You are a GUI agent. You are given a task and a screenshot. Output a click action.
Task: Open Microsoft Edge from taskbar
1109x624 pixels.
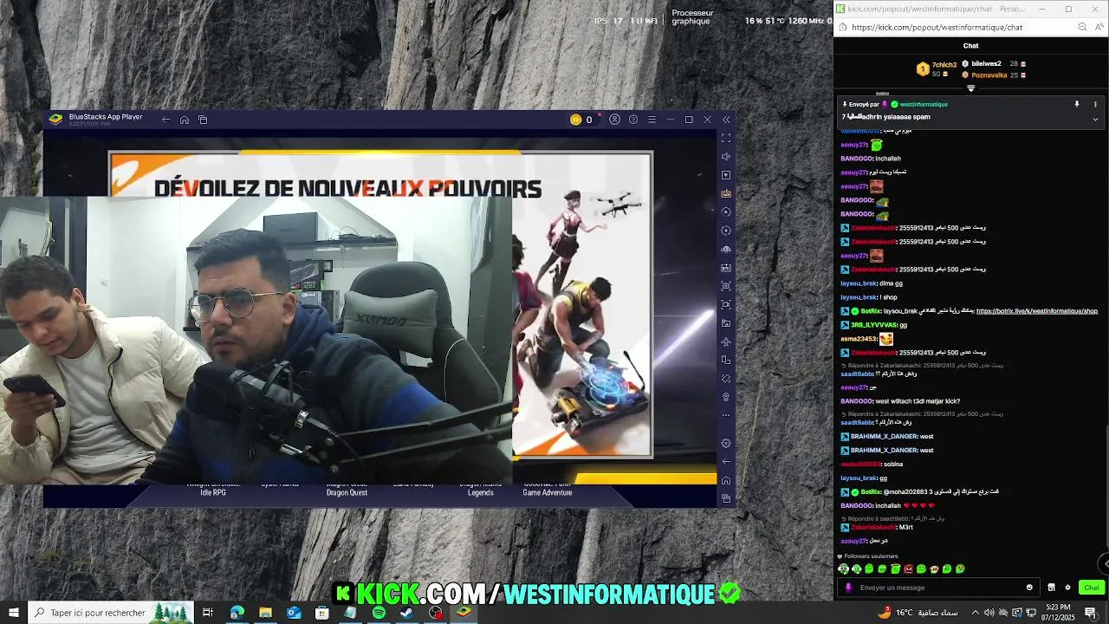tap(237, 613)
